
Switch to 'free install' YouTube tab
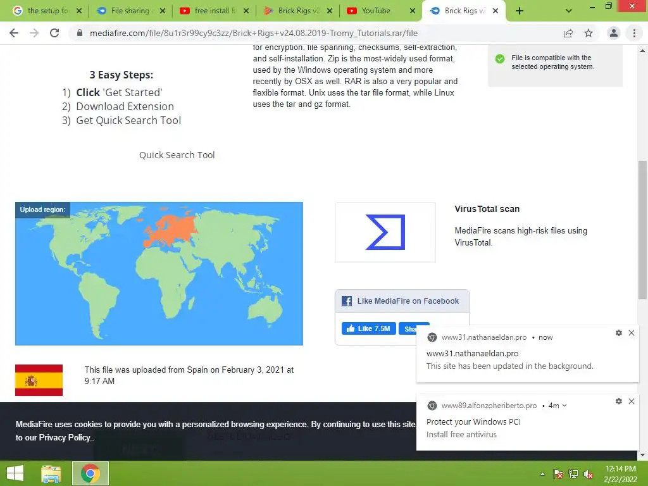coord(215,11)
